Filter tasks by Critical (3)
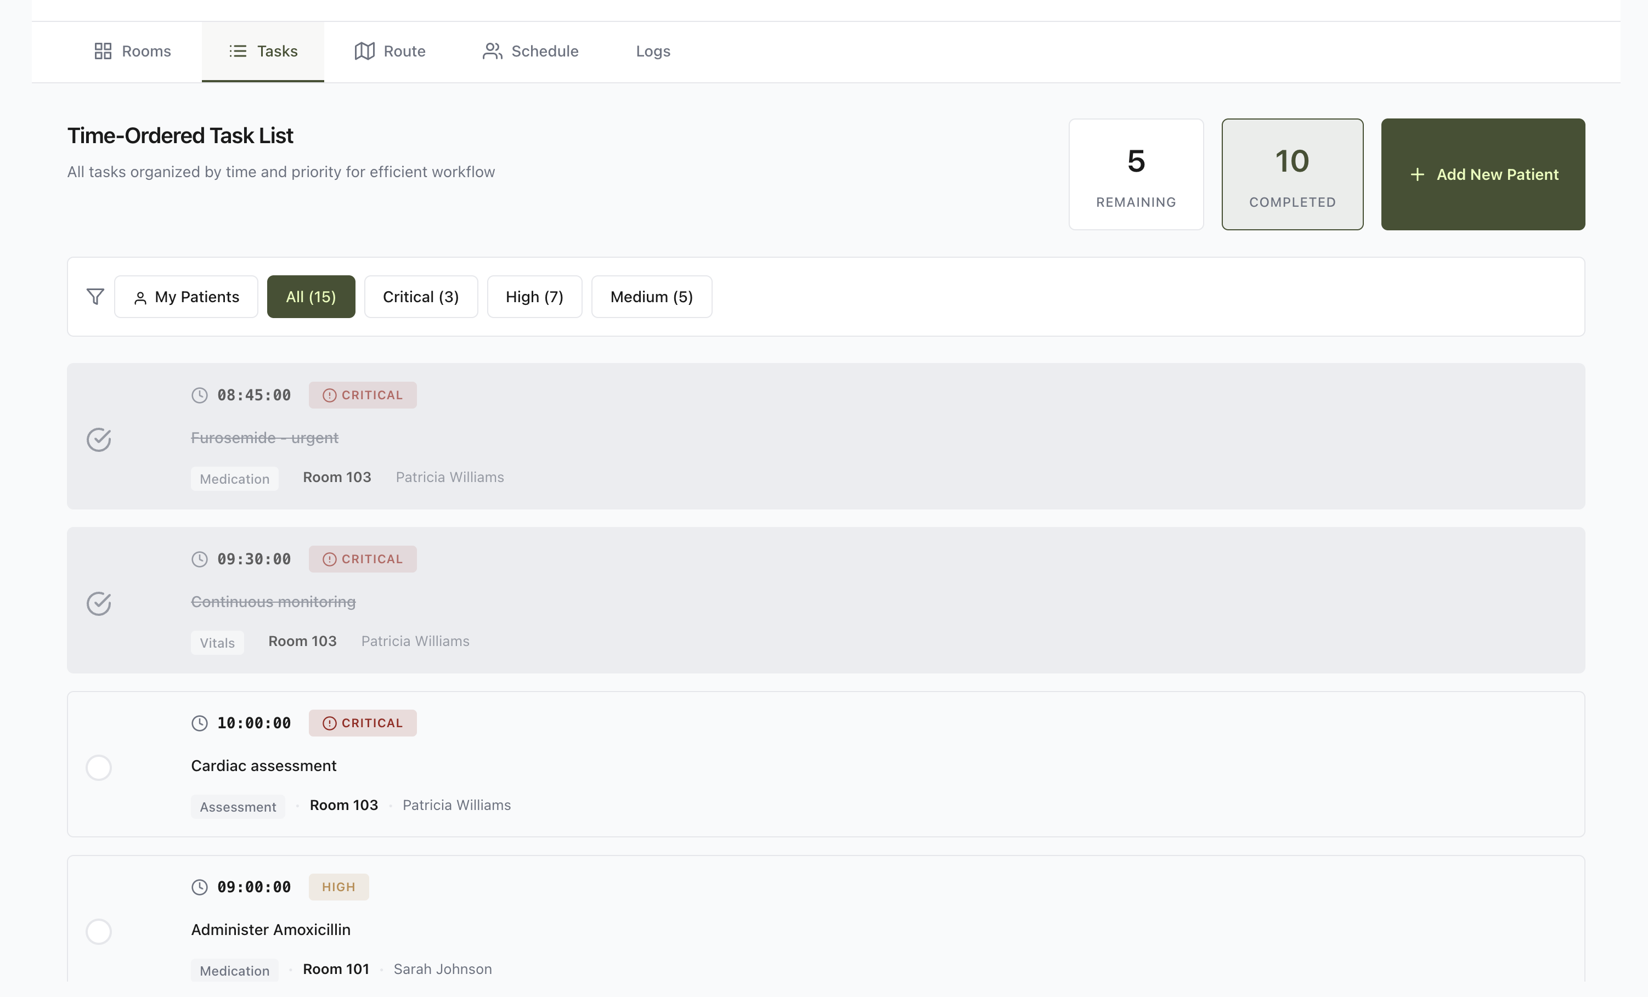Image resolution: width=1648 pixels, height=997 pixels. click(x=421, y=297)
